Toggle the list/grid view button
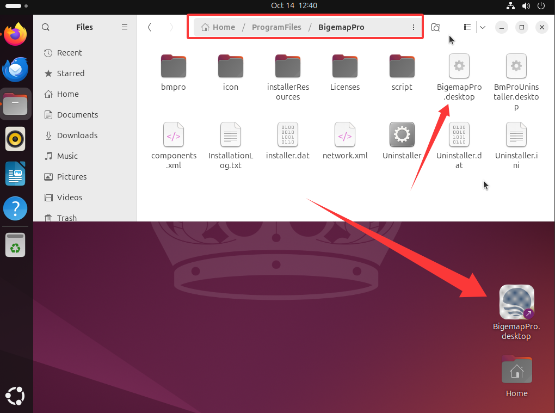Viewport: 555px width, 413px height. tap(467, 27)
